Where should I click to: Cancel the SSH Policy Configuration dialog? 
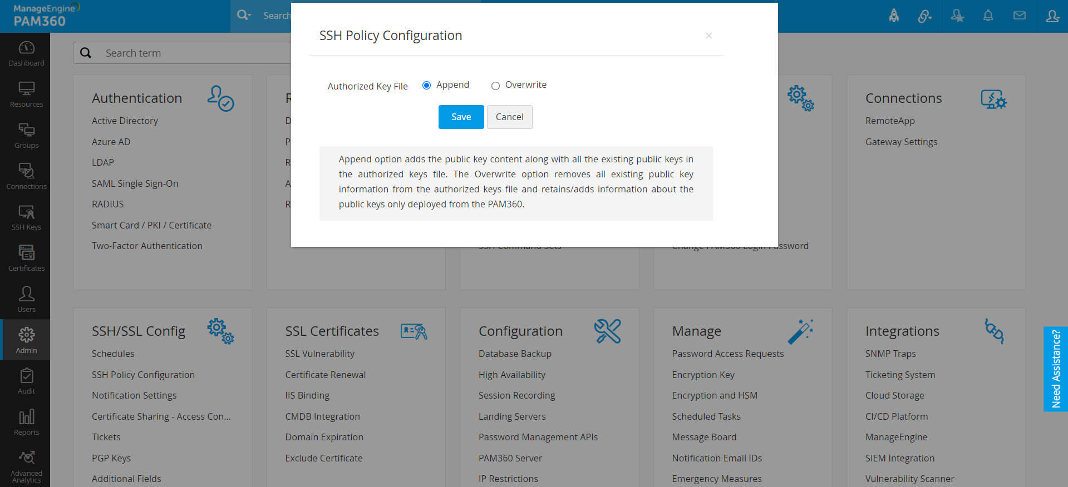[509, 117]
